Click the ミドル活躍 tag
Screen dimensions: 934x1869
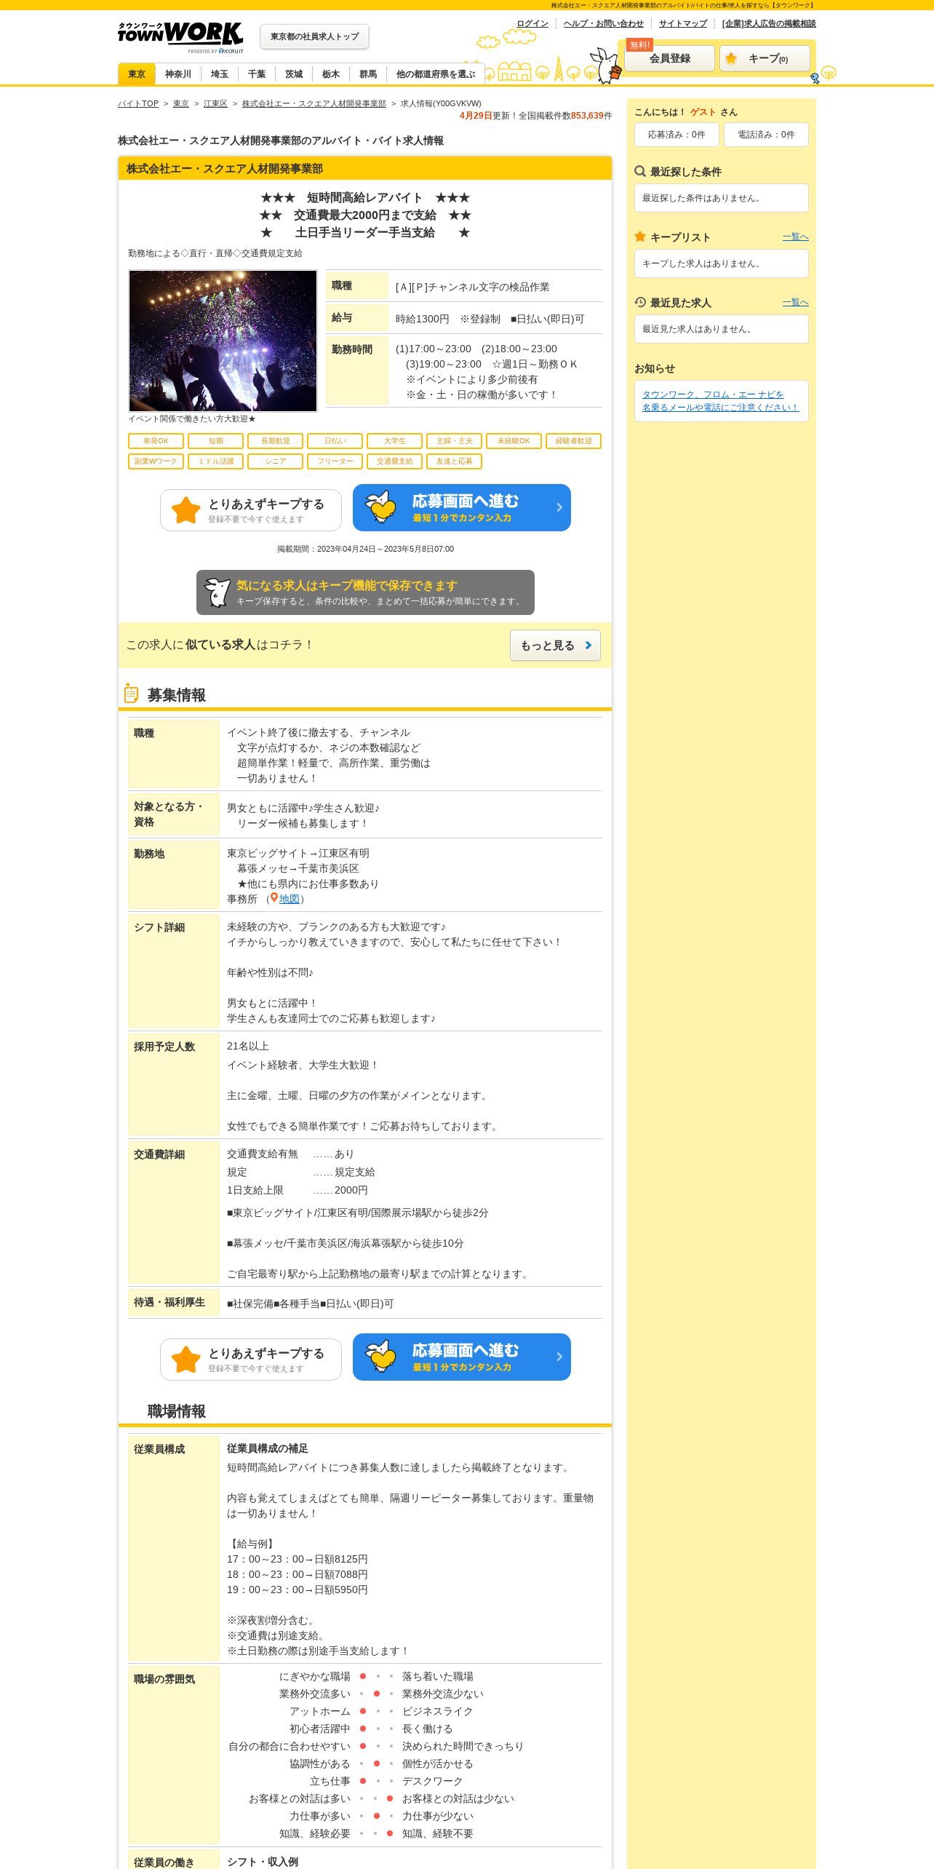pyautogui.click(x=215, y=461)
